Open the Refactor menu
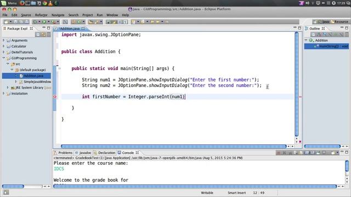 tap(41, 15)
